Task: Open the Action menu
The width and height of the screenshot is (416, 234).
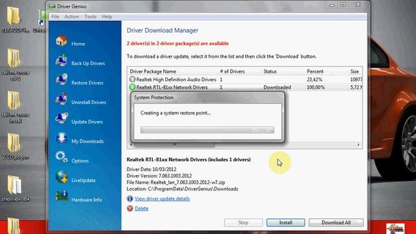Action: (71, 17)
